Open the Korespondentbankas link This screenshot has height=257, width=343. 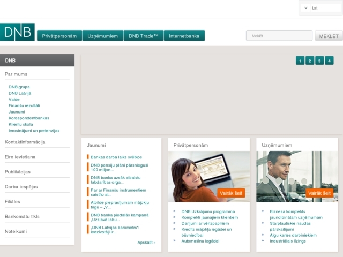[x=29, y=118]
